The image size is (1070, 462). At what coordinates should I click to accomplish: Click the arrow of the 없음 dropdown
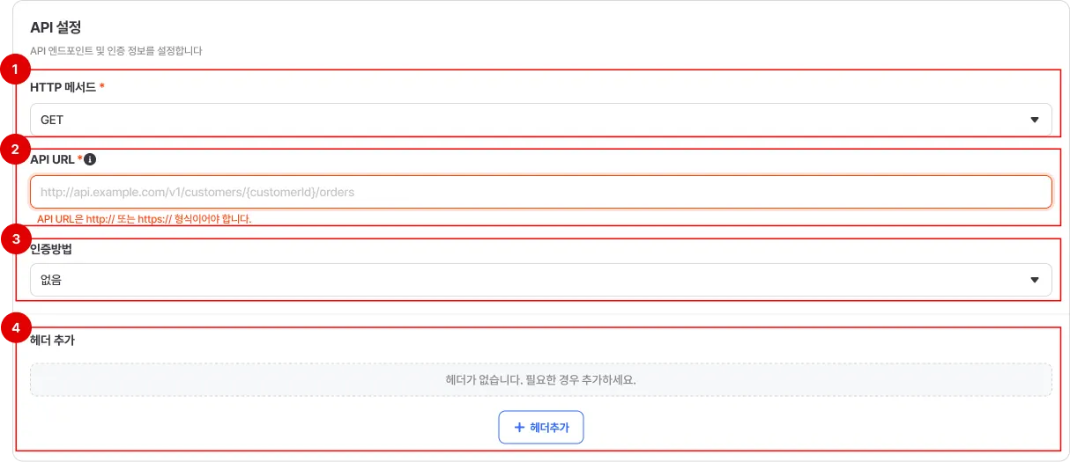[x=1035, y=280]
